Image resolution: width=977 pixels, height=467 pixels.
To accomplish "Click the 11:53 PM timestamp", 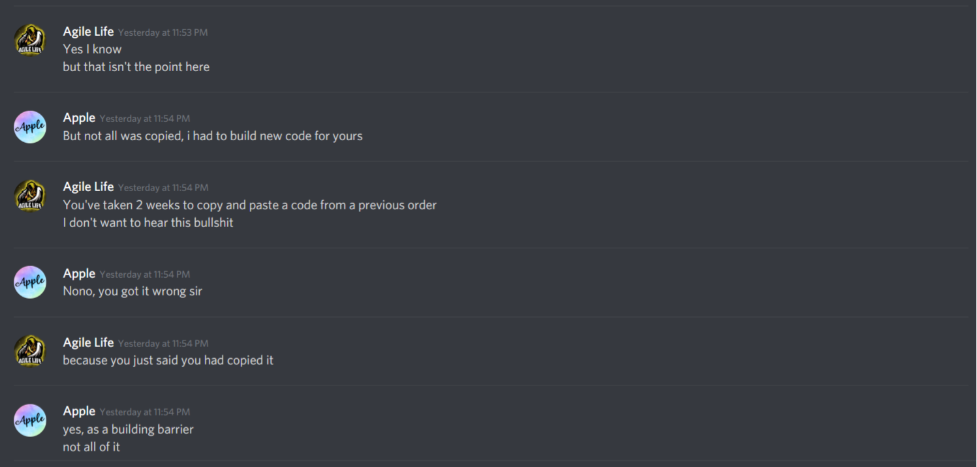I will 163,33.
